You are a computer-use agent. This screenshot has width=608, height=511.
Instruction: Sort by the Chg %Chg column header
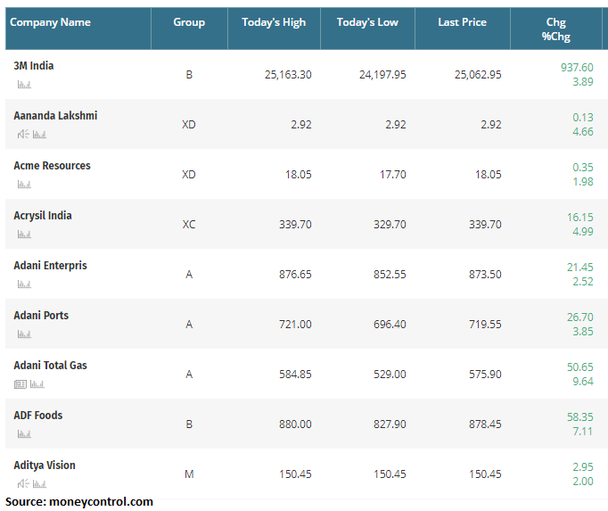(x=555, y=29)
